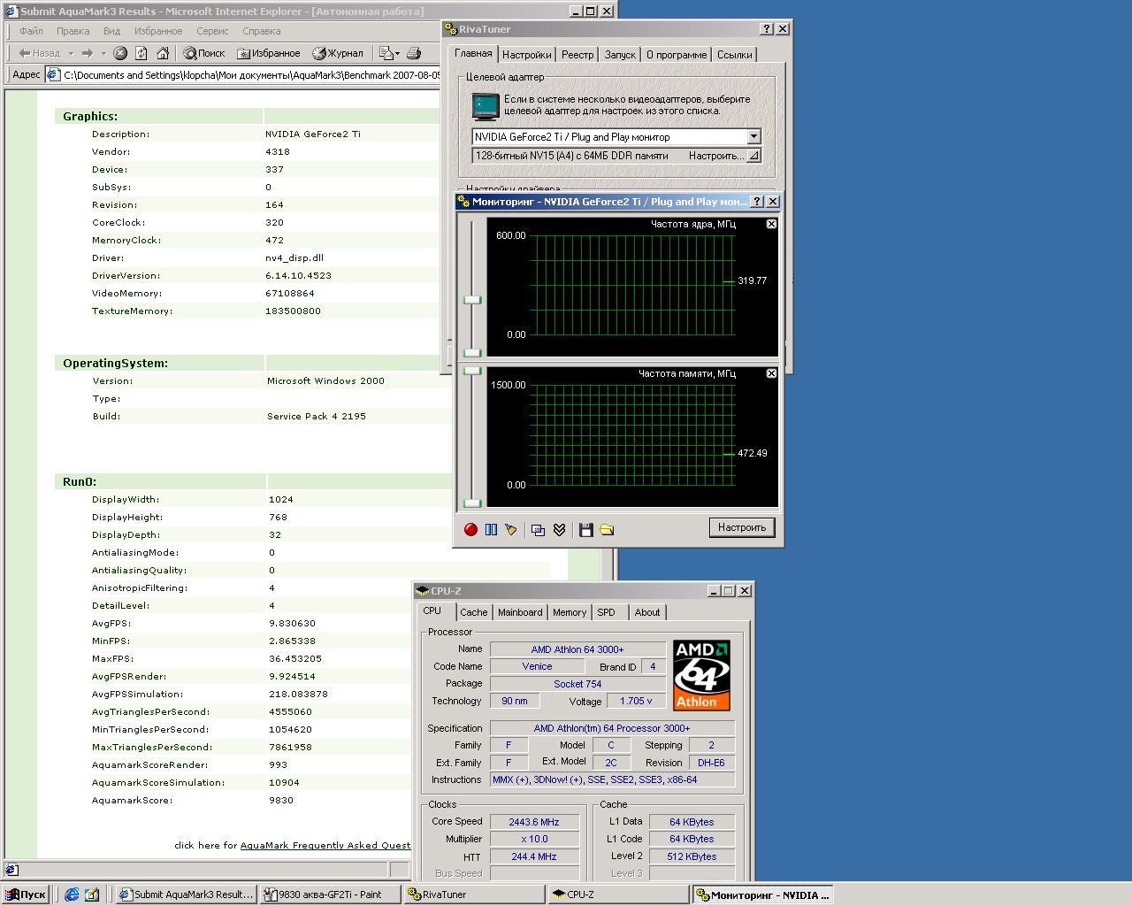Click the Настроить button in the monitoring window
Viewport: 1132px width, 906px height.
coord(742,527)
